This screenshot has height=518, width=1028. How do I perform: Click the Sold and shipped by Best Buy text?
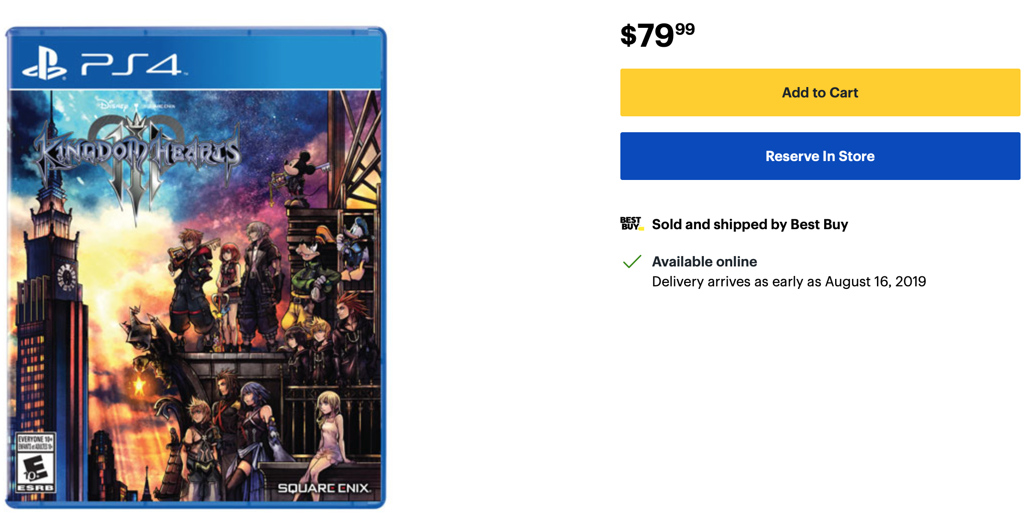coord(750,224)
